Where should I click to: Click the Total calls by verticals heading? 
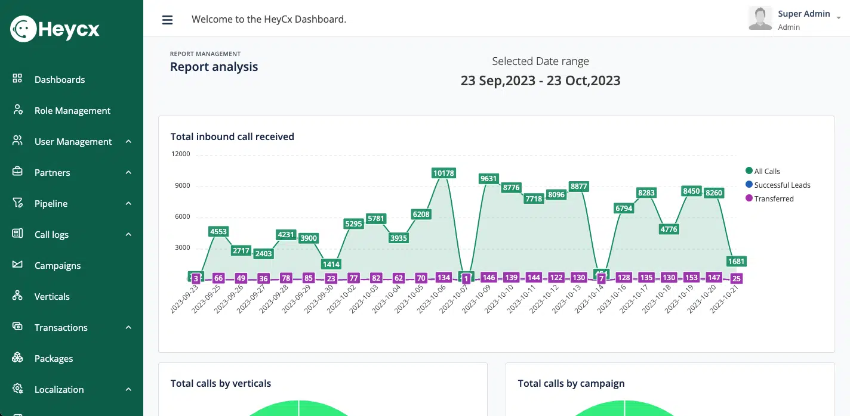(x=221, y=383)
